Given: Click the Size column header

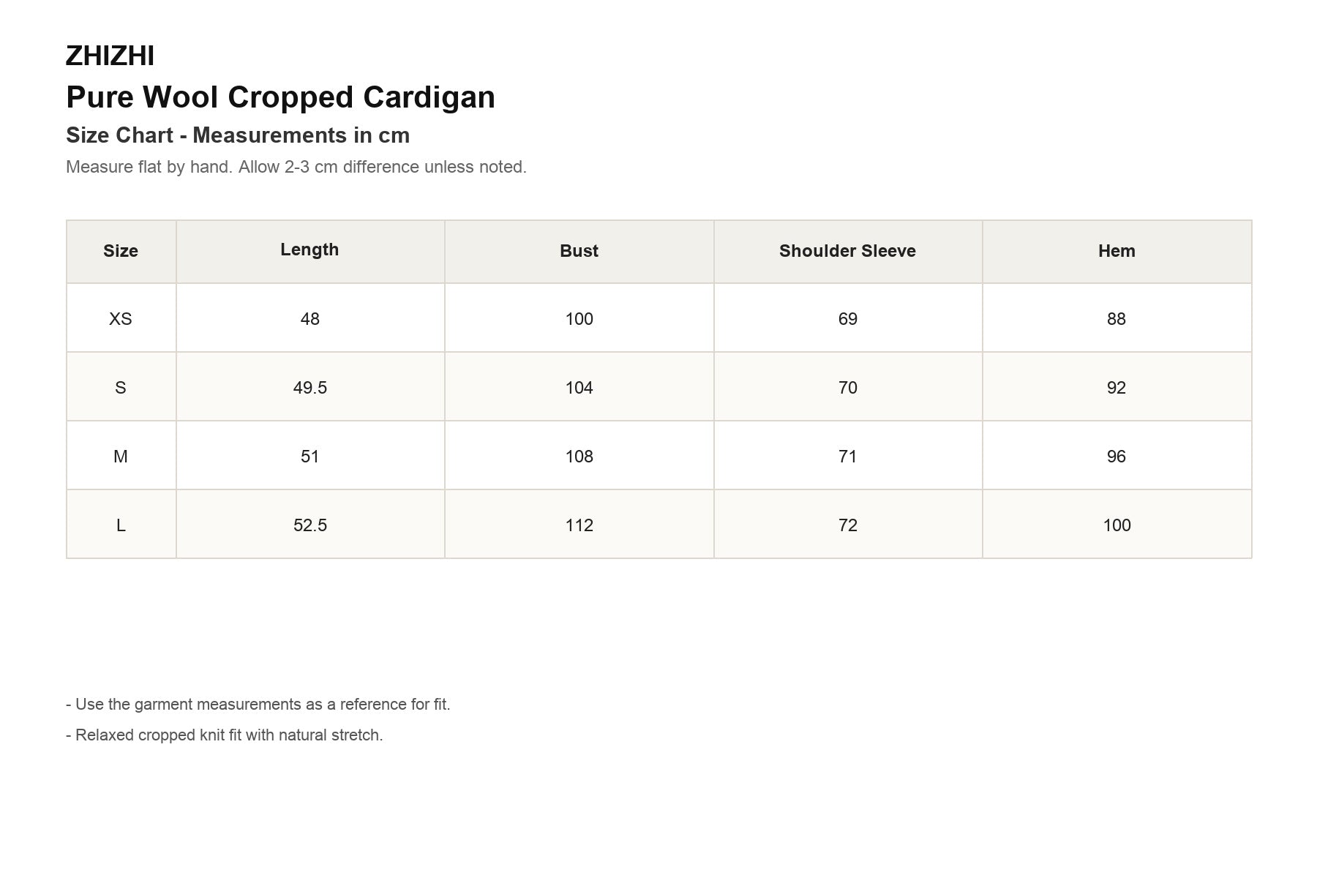Looking at the screenshot, I should [x=121, y=251].
